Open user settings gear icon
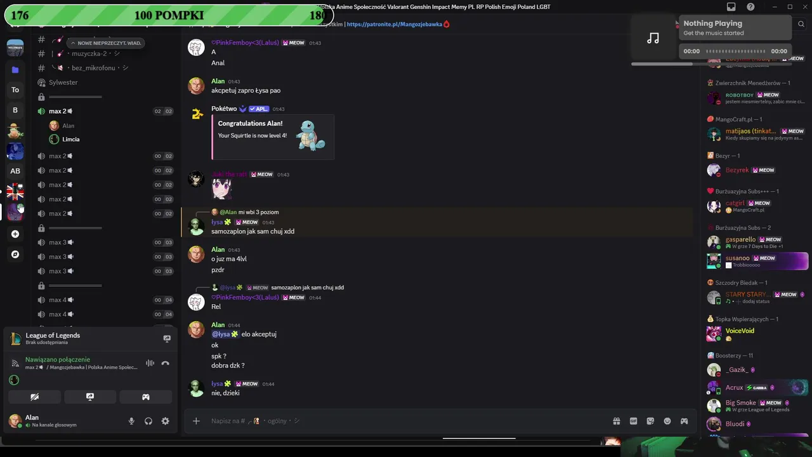The height and width of the screenshot is (457, 812). click(x=166, y=421)
